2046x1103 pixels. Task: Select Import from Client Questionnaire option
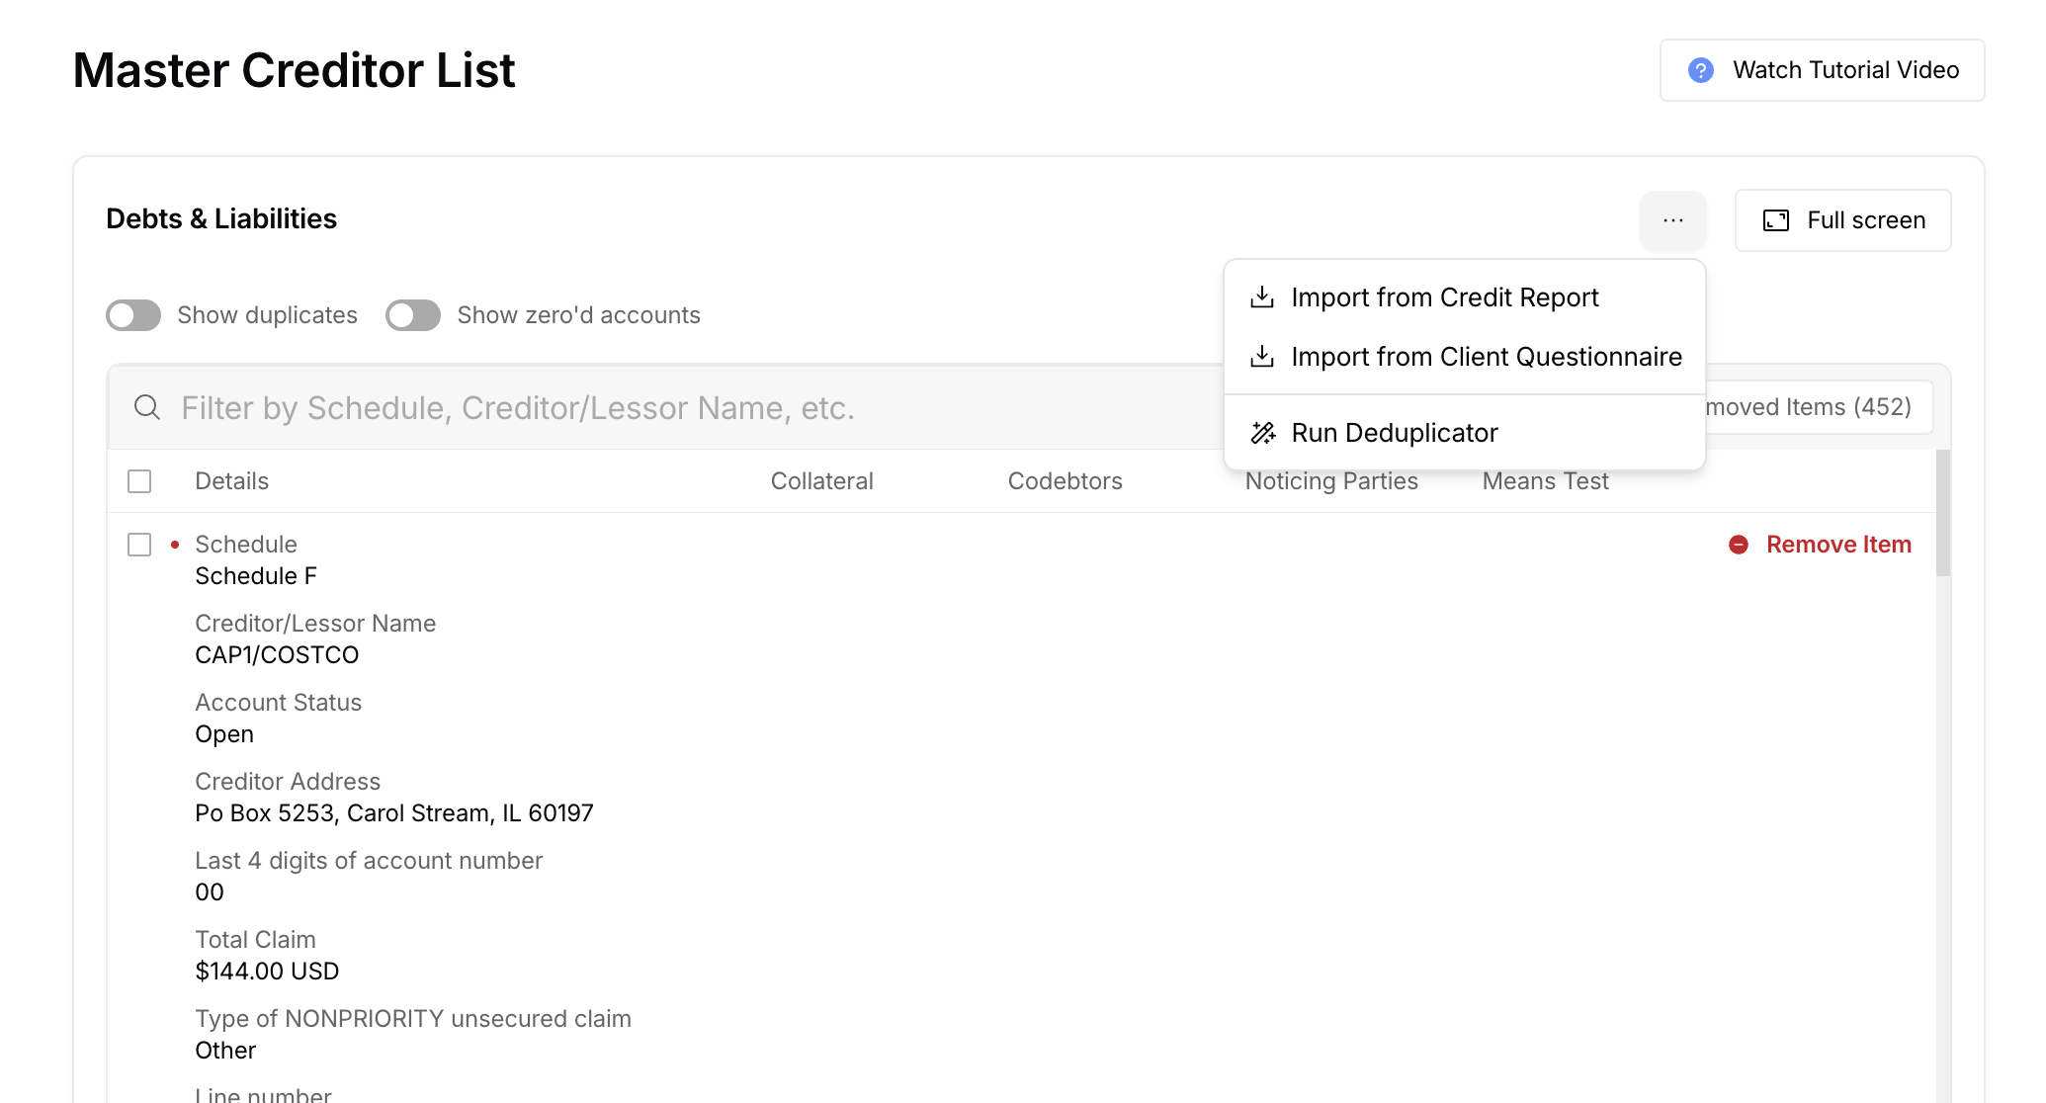coord(1486,357)
